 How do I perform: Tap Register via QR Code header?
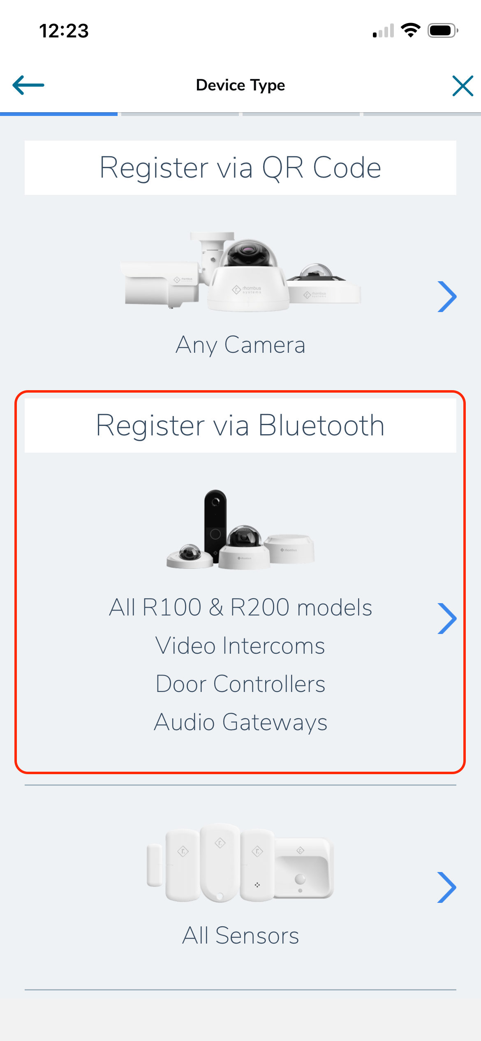tap(240, 168)
